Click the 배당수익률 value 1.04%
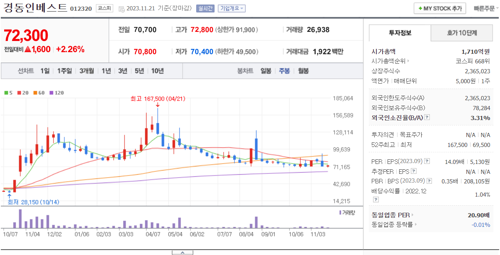The width and height of the screenshot is (500, 255). [x=483, y=195]
